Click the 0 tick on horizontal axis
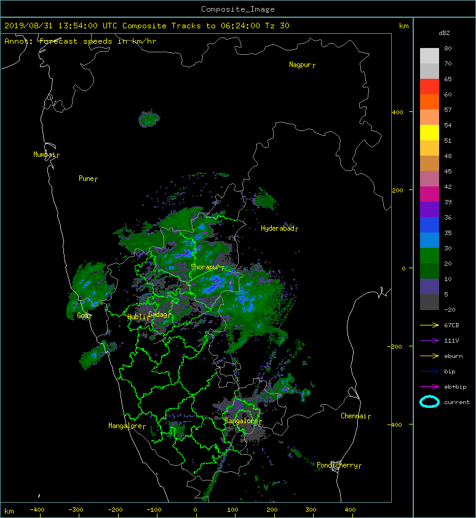Image resolution: width=476 pixels, height=518 pixels. [x=195, y=510]
